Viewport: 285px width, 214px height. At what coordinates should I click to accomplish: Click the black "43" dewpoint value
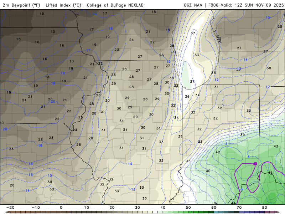[x=276, y=146]
